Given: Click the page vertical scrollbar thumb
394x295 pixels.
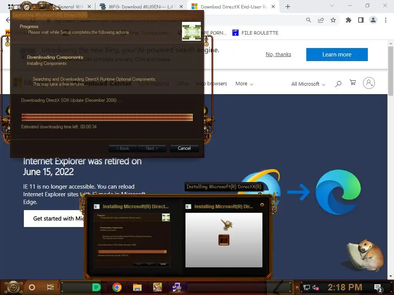Looking at the screenshot, I should 391,71.
